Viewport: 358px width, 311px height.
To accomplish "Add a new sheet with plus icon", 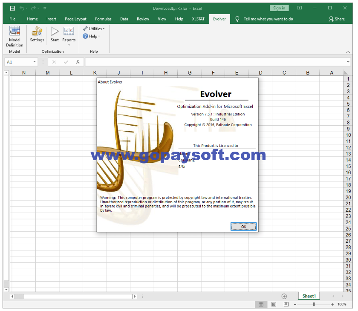I will [x=284, y=296].
